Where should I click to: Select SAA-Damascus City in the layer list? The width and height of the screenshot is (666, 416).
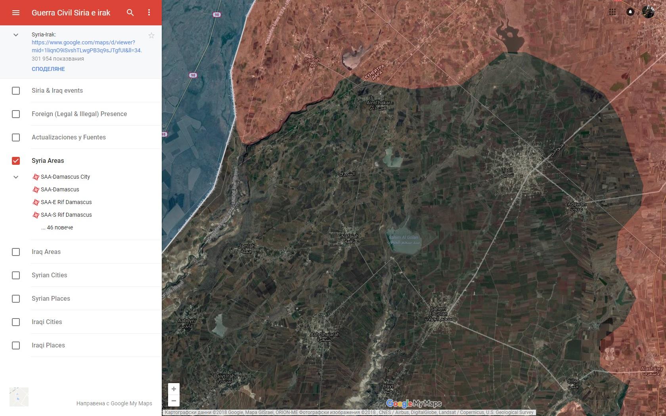(x=65, y=177)
